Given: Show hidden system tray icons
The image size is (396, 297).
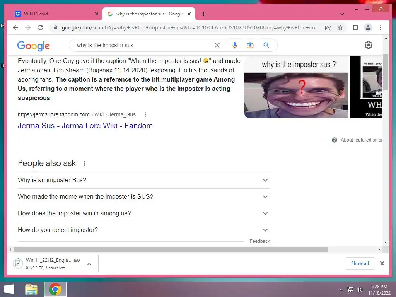Looking at the screenshot, I should tap(341, 290).
